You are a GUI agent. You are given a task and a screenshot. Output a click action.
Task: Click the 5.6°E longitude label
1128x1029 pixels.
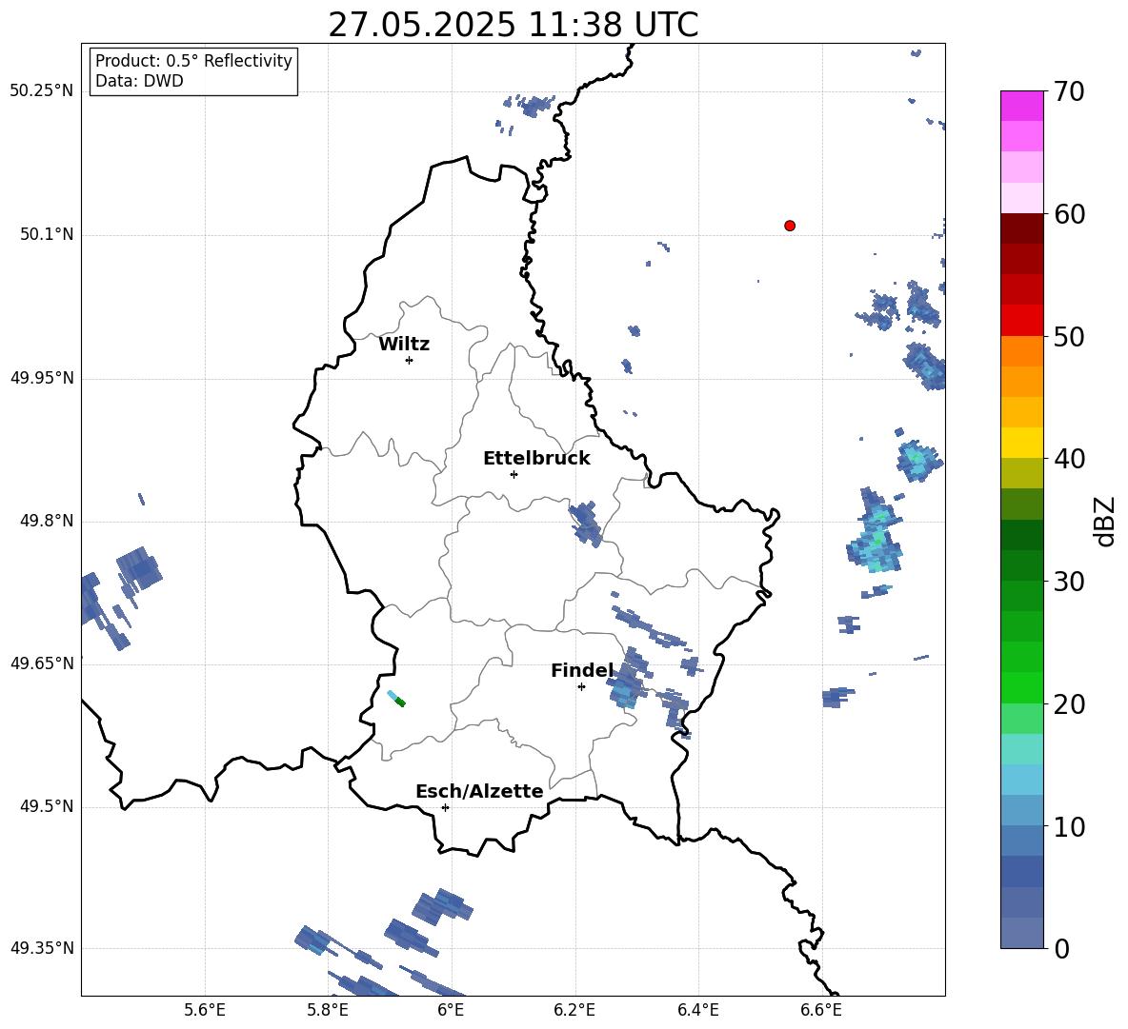coord(205,1010)
